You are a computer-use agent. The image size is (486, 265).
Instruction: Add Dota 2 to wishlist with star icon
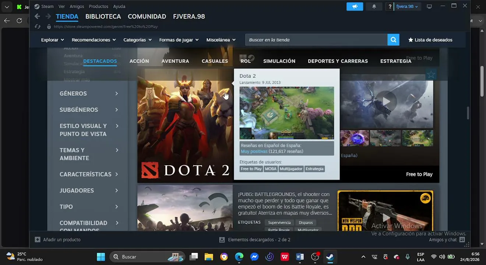click(x=430, y=75)
